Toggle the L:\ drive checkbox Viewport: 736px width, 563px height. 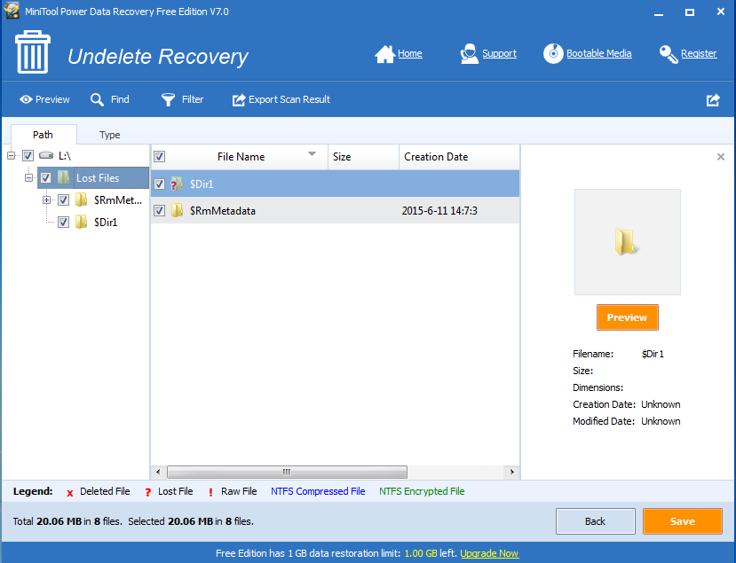tap(28, 155)
